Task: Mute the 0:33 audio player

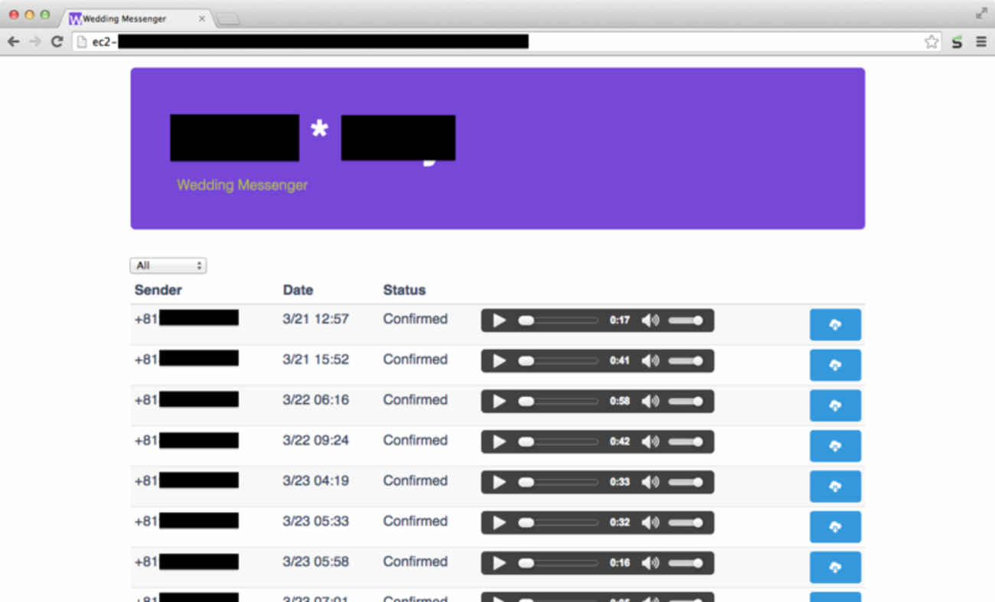Action: [x=650, y=483]
